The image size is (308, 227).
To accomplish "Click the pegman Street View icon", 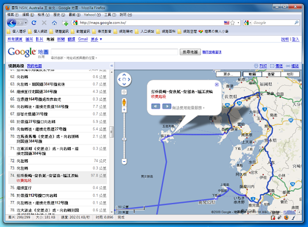I will pyautogui.click(x=124, y=102).
